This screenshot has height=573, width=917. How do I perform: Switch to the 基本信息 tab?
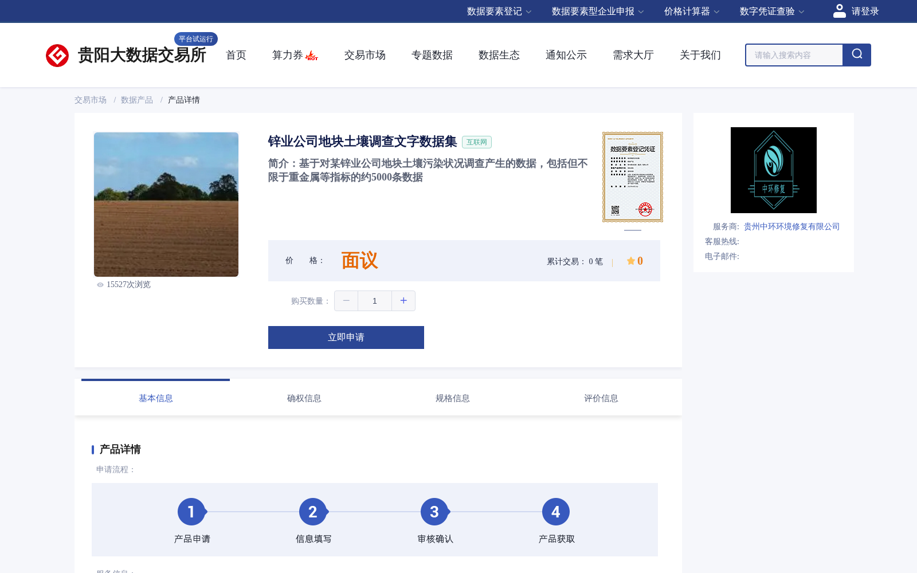156,398
